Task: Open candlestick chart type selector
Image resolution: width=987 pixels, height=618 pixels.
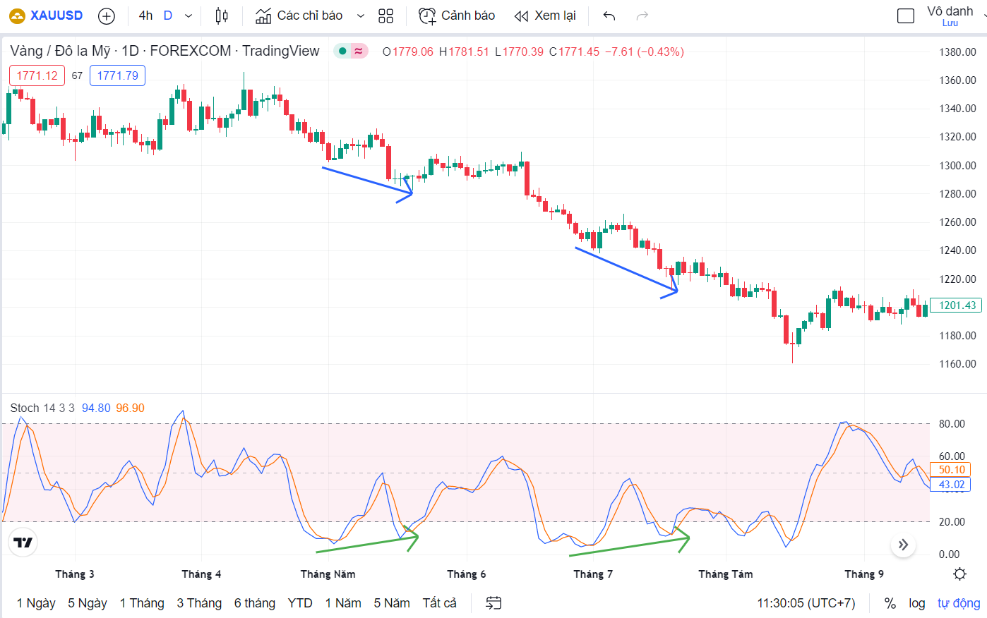Action: click(222, 16)
